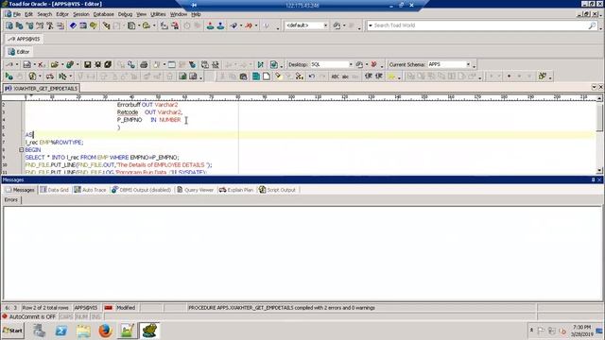Click the SELECT * INTO l_rec code line
This screenshot has height=340, width=605.
pos(102,158)
